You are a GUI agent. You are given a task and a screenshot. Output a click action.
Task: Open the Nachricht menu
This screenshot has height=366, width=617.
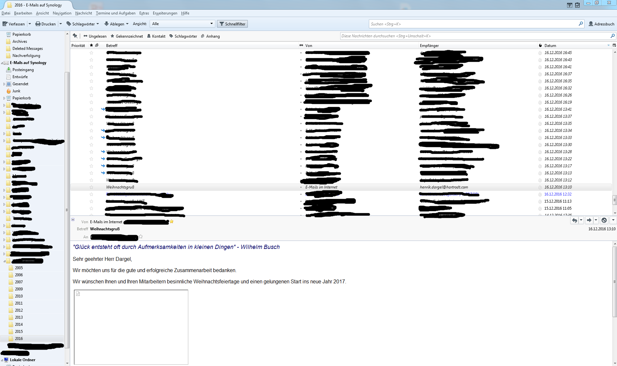tap(83, 13)
